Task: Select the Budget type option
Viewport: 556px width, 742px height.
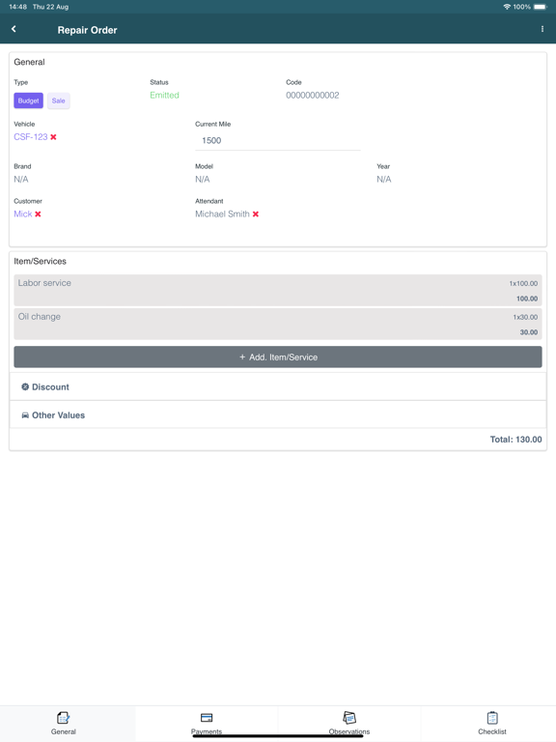Action: pos(28,100)
